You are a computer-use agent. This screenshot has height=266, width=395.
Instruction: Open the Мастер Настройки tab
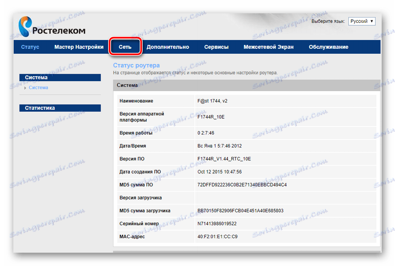pyautogui.click(x=79, y=47)
